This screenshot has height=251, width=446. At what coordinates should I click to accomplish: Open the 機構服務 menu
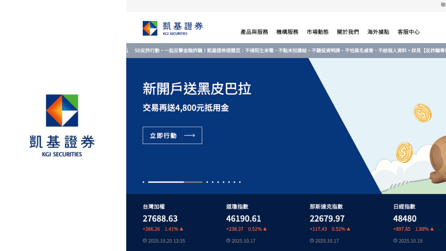click(287, 32)
